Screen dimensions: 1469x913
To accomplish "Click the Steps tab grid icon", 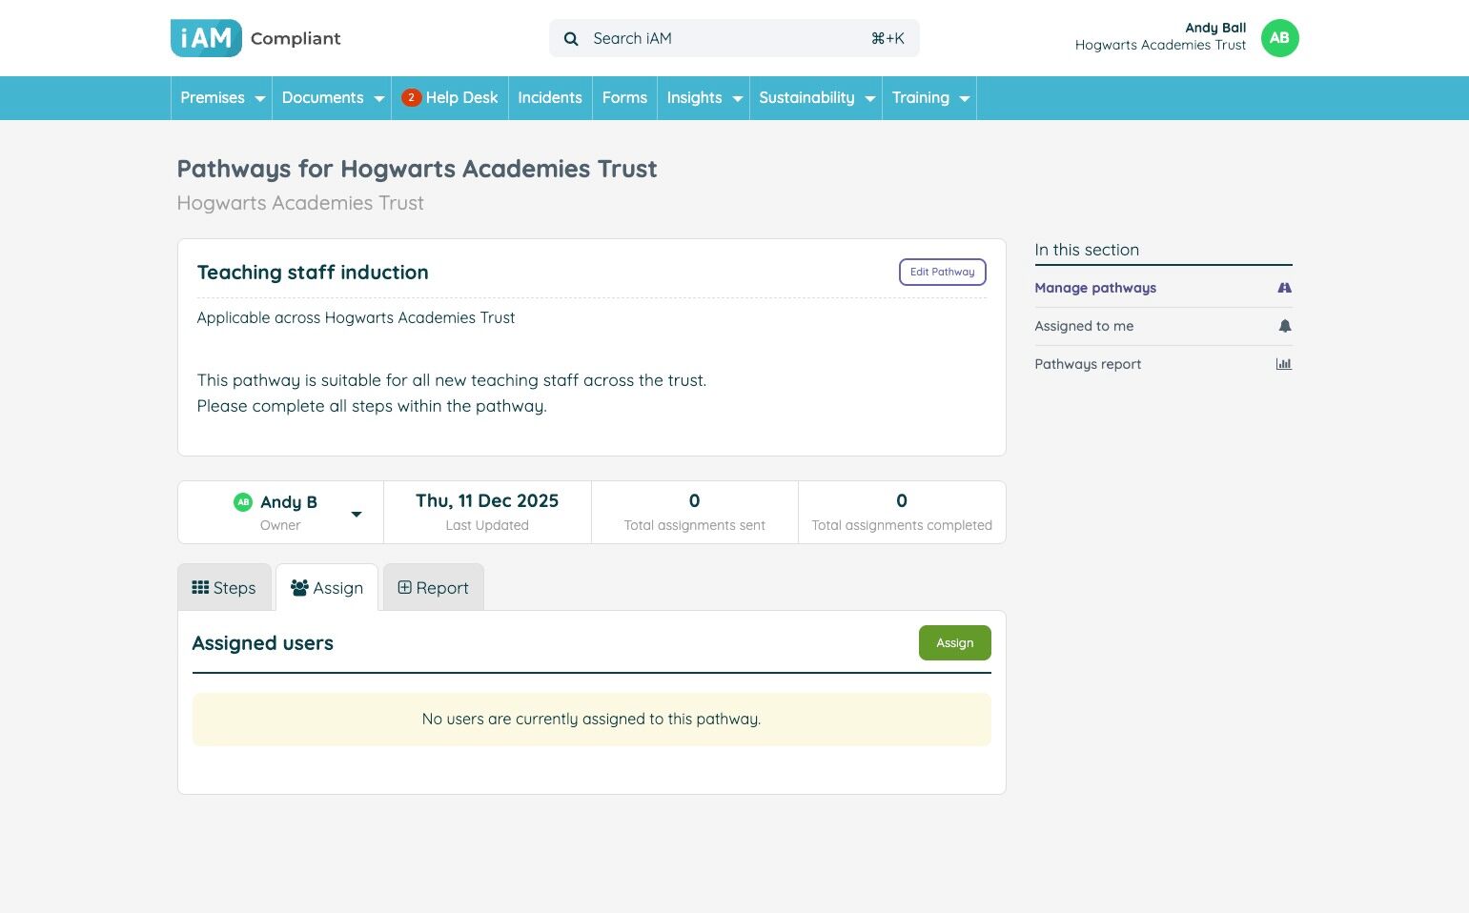I will tap(200, 587).
